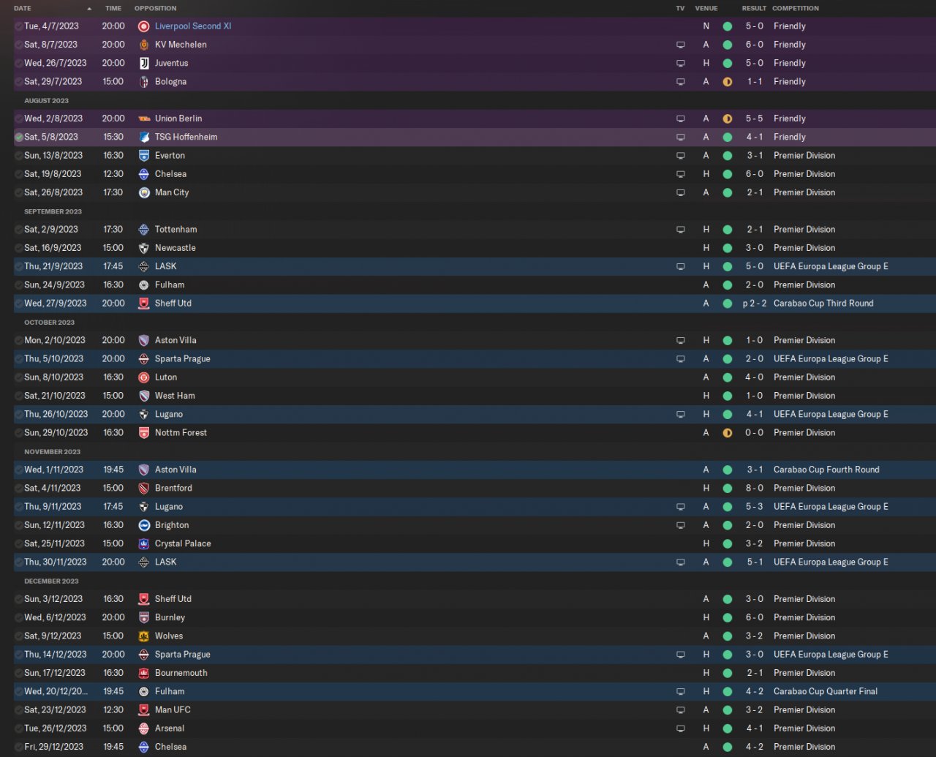Click the KV Mechelen club crest
Image resolution: width=936 pixels, height=757 pixels.
144,45
